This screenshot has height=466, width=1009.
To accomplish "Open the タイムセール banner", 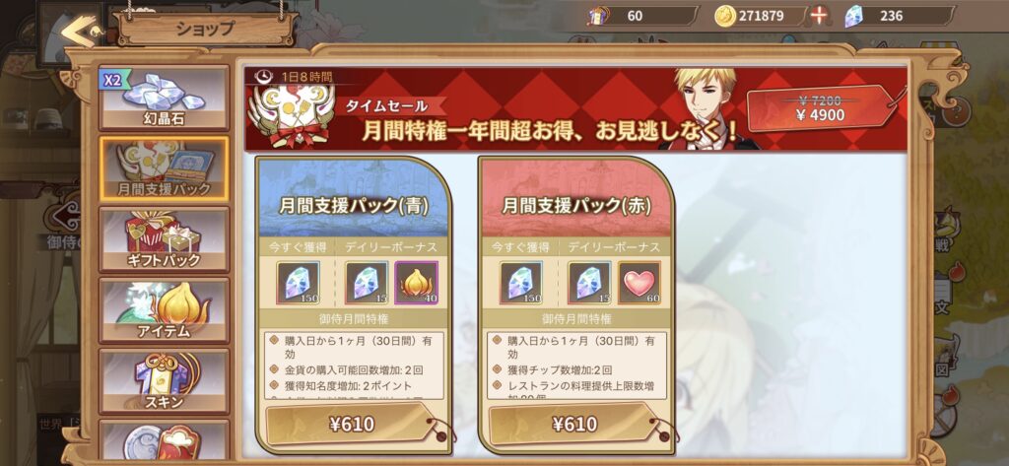I will point(575,108).
